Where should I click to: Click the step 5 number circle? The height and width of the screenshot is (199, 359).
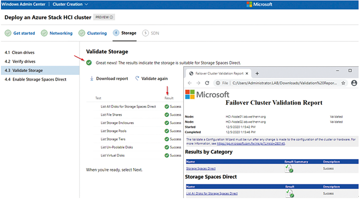pyautogui.click(x=145, y=33)
